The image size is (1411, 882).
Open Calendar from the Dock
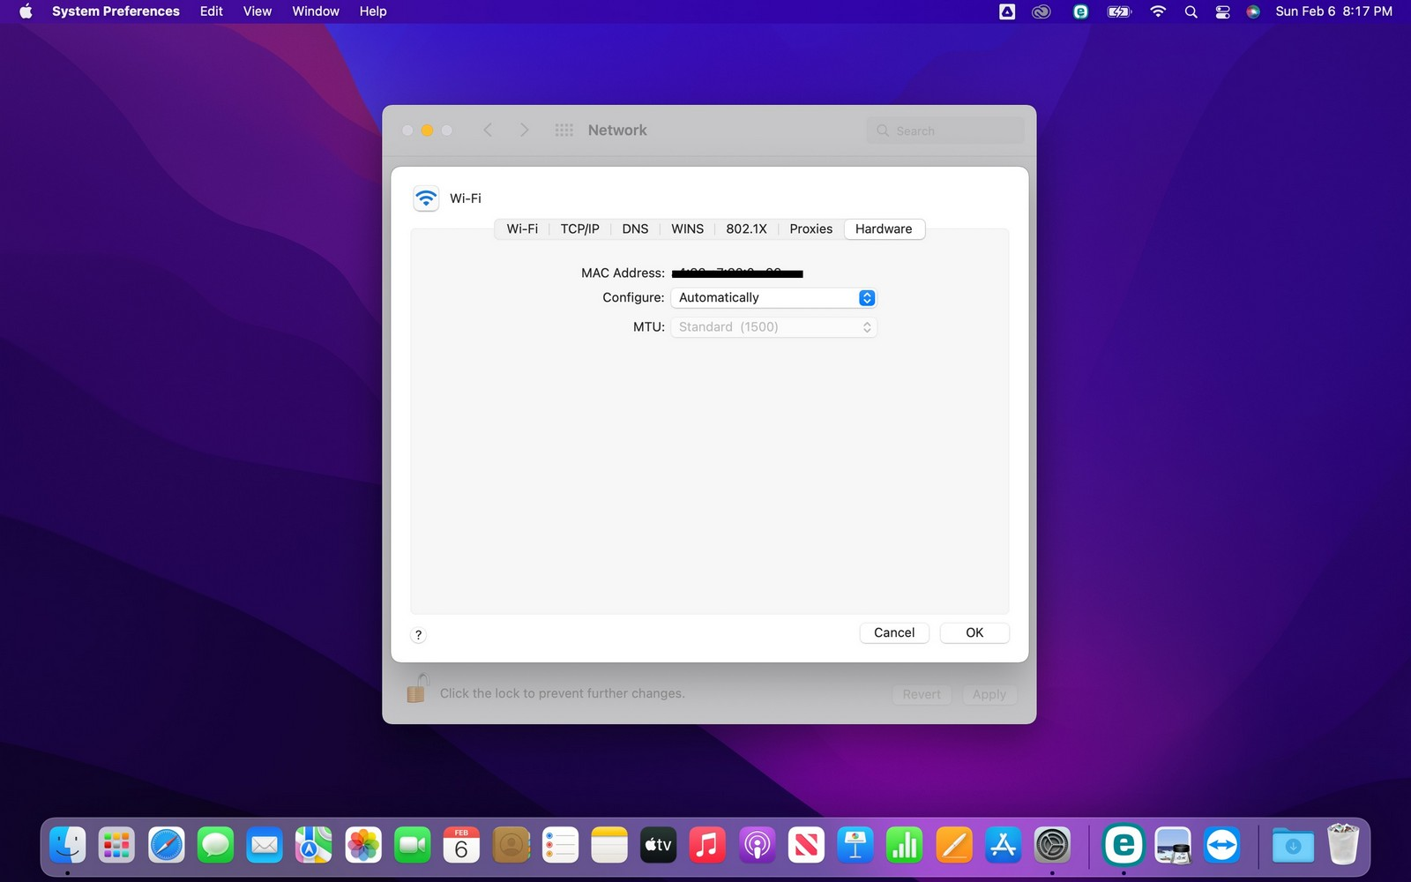[461, 845]
